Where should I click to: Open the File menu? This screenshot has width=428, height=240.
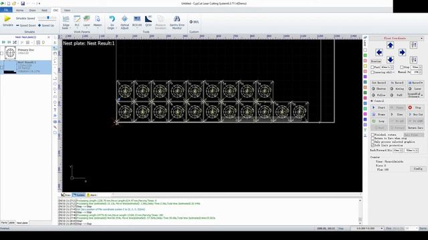click(x=6, y=10)
